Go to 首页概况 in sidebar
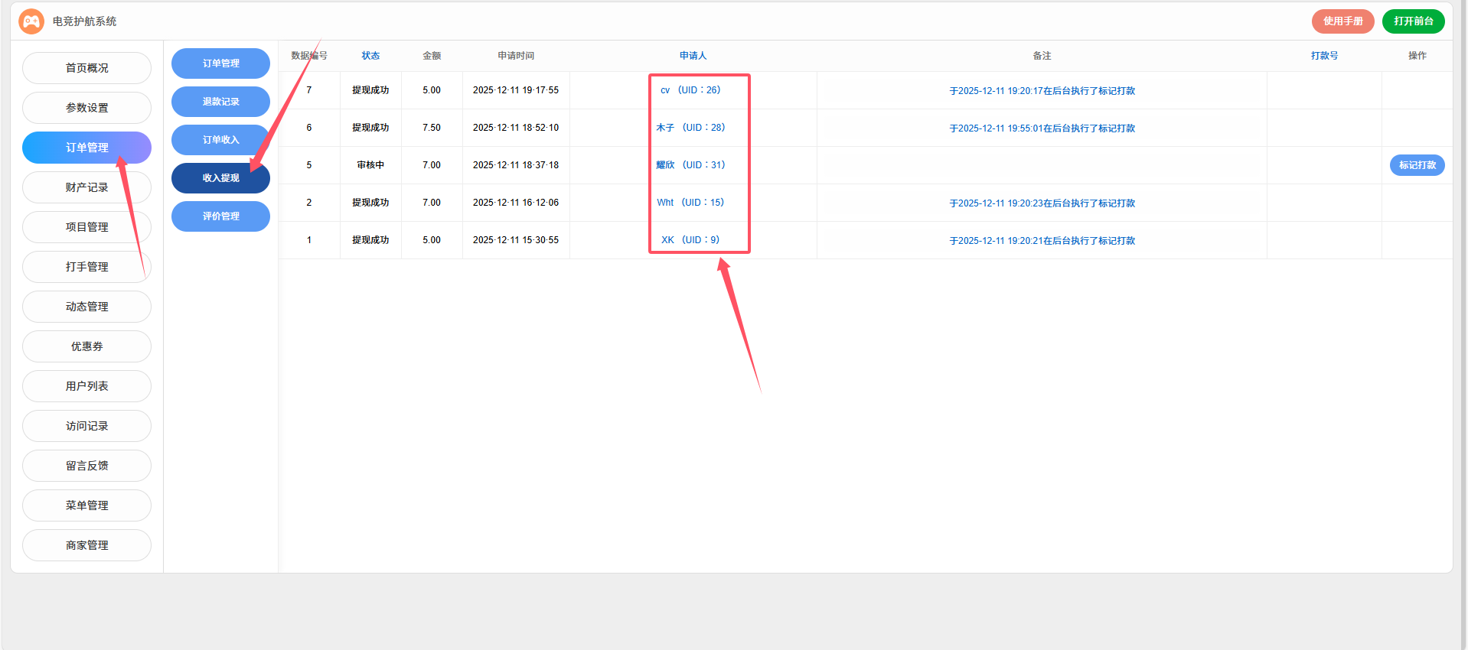The height and width of the screenshot is (650, 1468). coord(86,68)
